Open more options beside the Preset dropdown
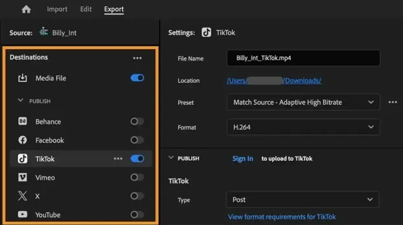The width and height of the screenshot is (403, 225). point(393,102)
